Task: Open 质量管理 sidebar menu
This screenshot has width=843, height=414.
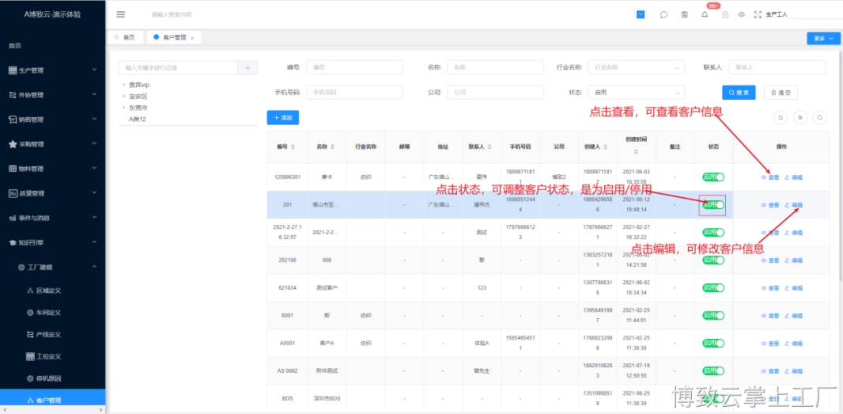Action: click(x=53, y=193)
